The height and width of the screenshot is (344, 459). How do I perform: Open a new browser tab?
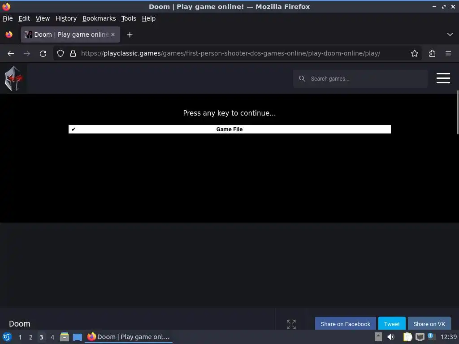[130, 35]
